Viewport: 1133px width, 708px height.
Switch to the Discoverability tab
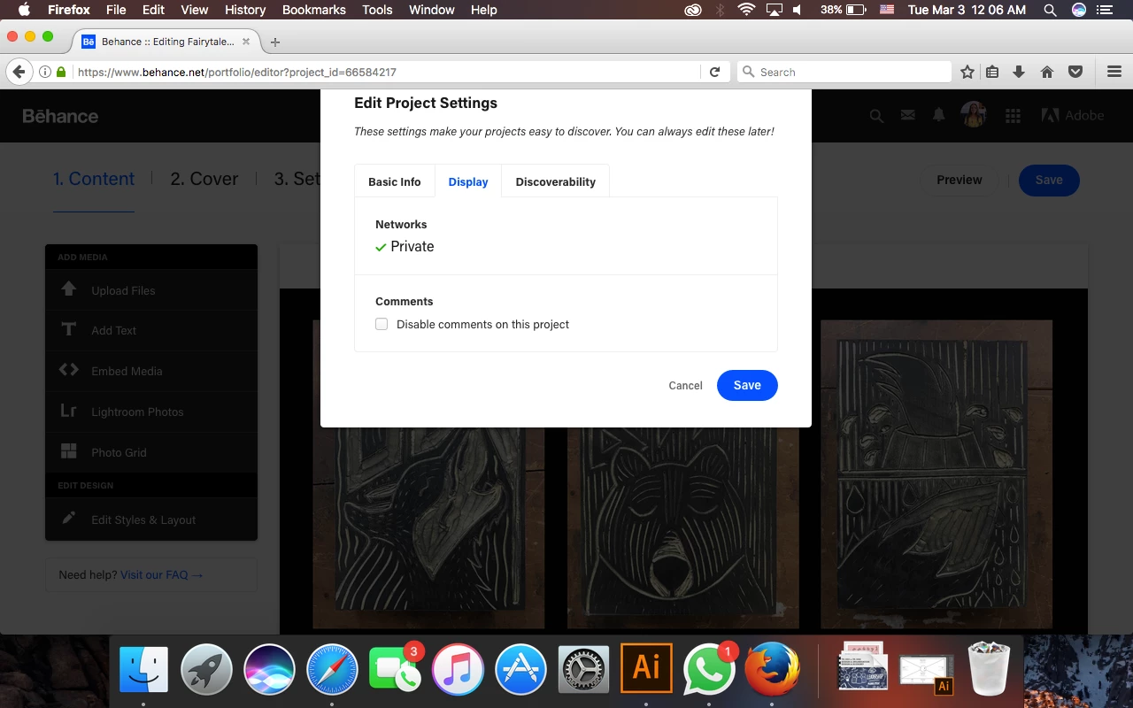(556, 181)
